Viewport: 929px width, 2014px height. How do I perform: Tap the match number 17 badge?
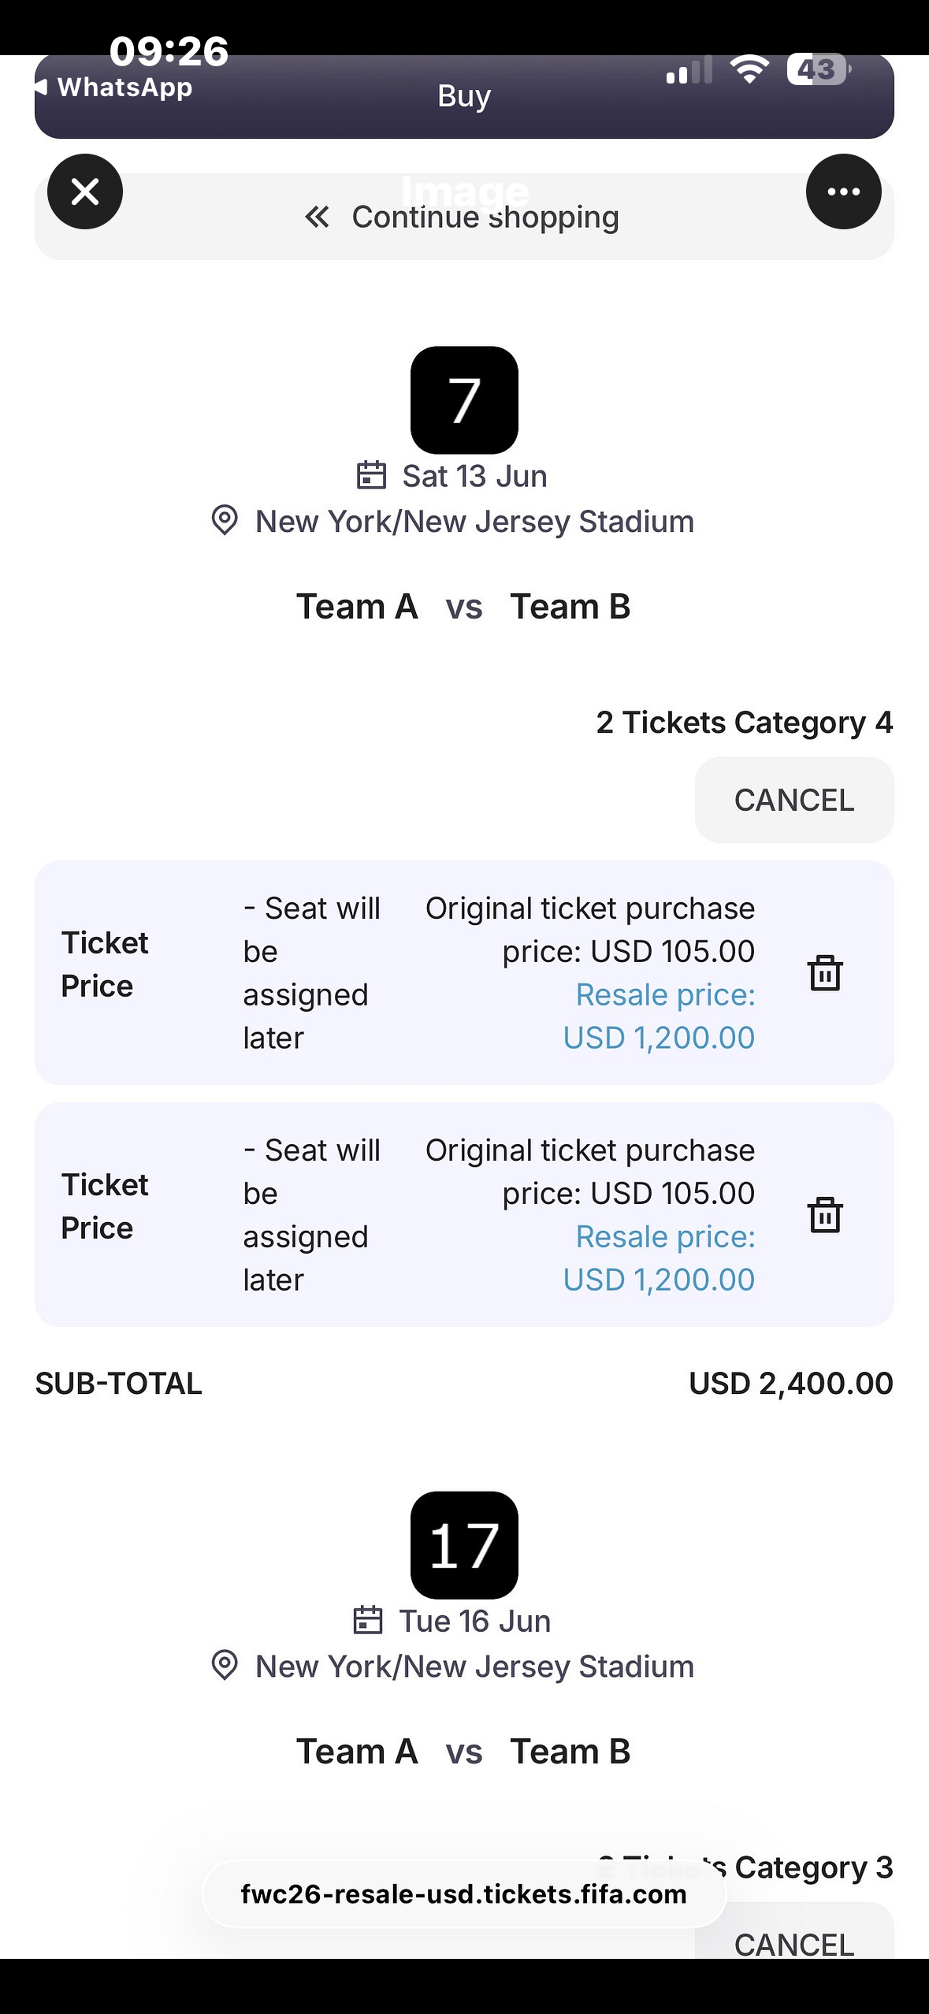464,1545
